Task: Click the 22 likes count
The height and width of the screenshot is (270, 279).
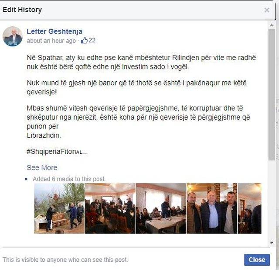Action: pyautogui.click(x=92, y=40)
